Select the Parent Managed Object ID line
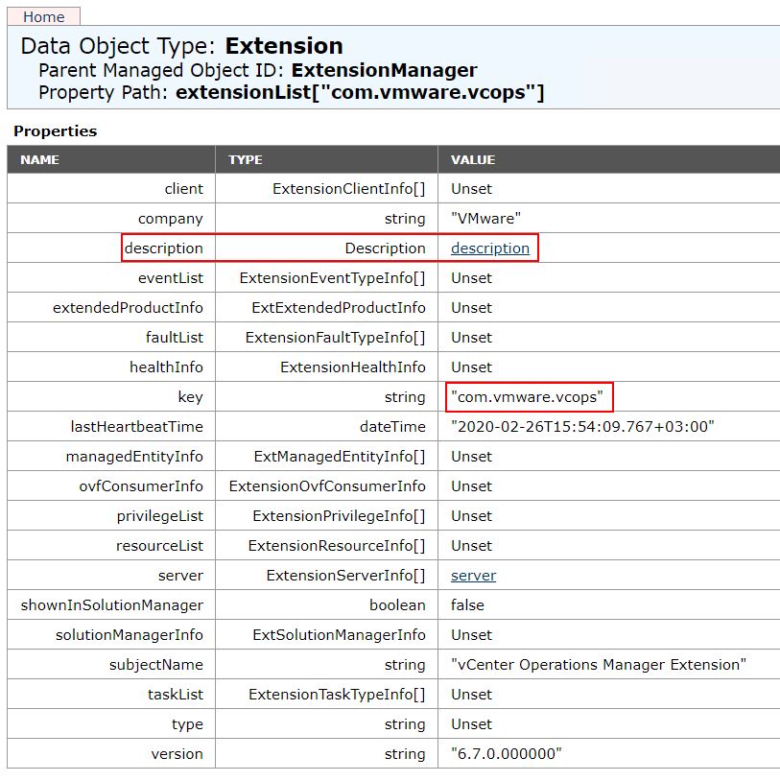The height and width of the screenshot is (781, 780). (x=258, y=70)
